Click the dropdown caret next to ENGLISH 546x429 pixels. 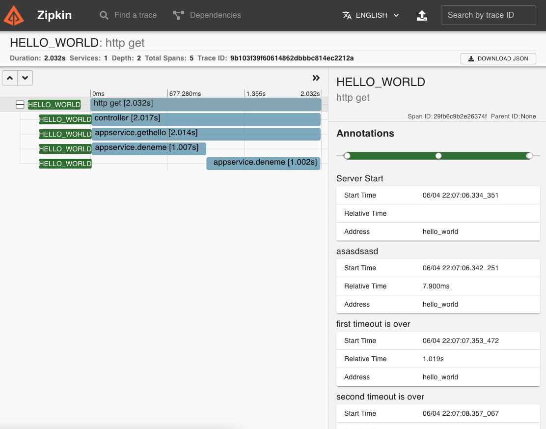[396, 15]
